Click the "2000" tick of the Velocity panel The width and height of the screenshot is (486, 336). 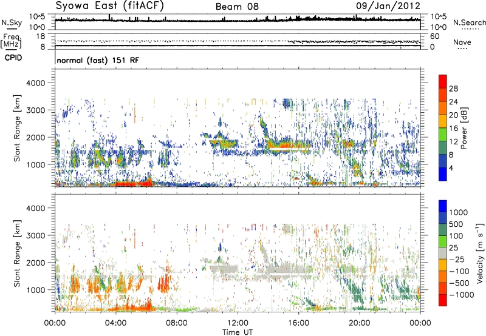click(x=36, y=263)
